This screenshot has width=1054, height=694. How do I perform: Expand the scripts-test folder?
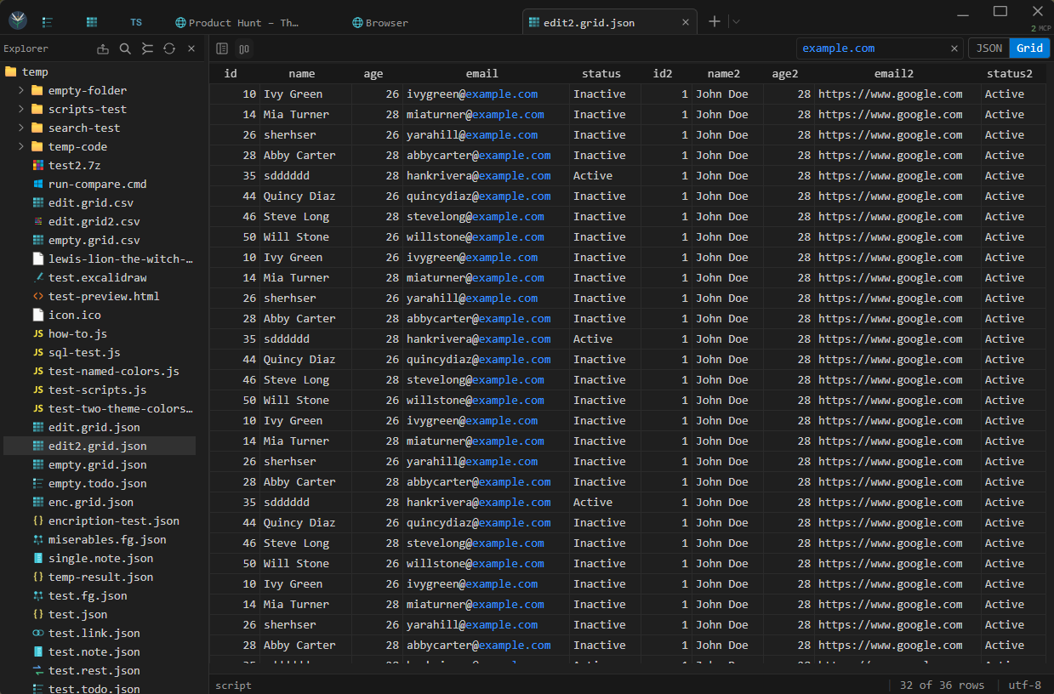pos(21,109)
